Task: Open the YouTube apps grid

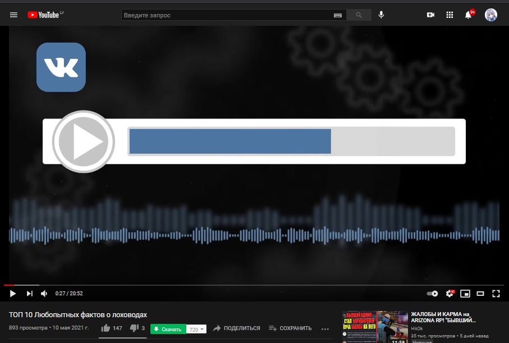Action: (x=450, y=15)
